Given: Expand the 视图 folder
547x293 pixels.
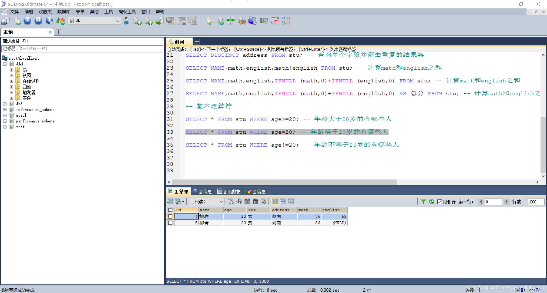Looking at the screenshot, I should (x=11, y=75).
